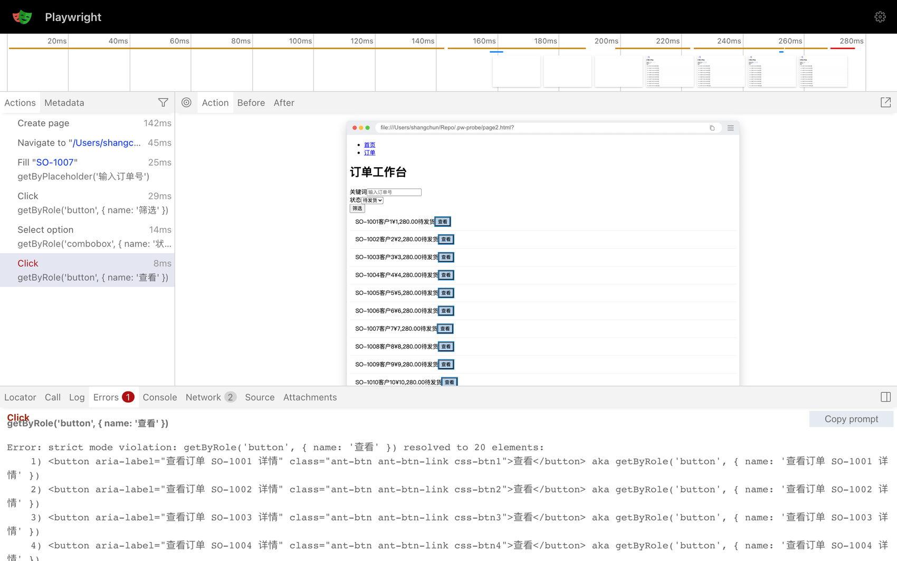Open the actions filter funnel icon
The height and width of the screenshot is (561, 897).
pos(163,102)
